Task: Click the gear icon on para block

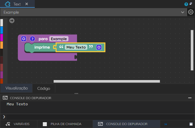Action: [24, 39]
